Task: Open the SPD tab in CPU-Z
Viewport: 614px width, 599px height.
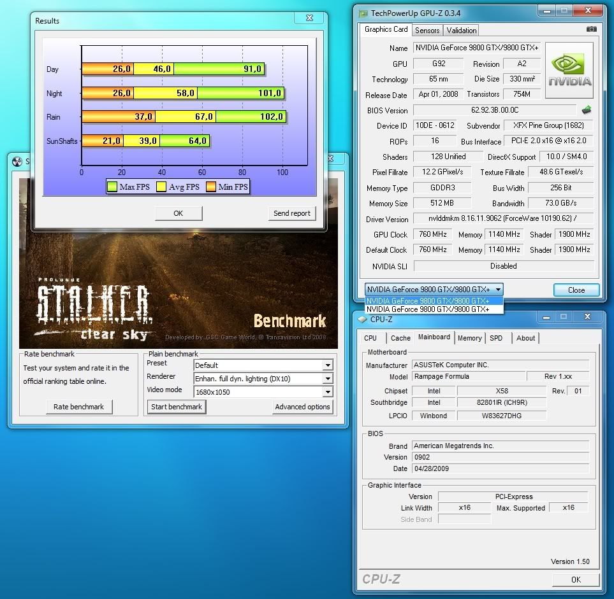Action: pyautogui.click(x=496, y=338)
